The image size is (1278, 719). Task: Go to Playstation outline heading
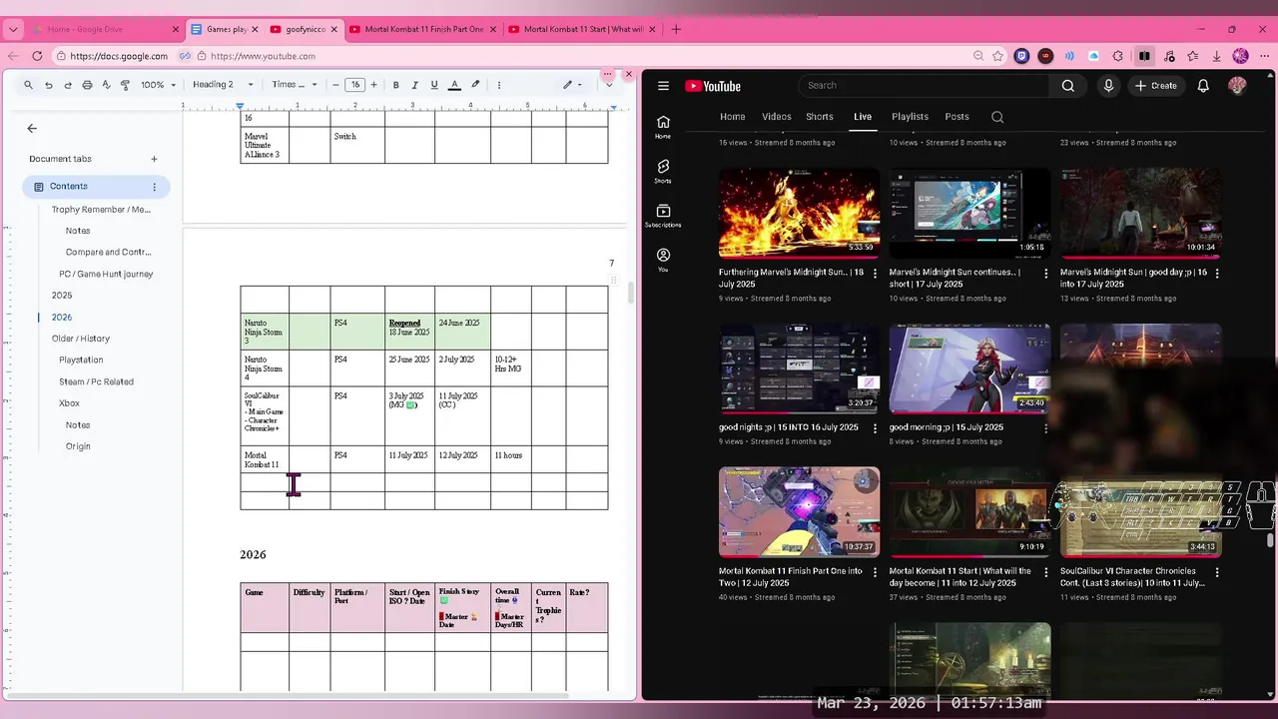pyautogui.click(x=81, y=359)
